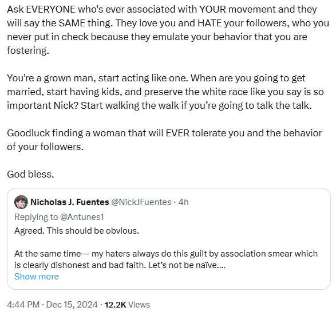This screenshot has width=336, height=311.
Task: Click the 'my haters always do this' paragraph
Action: tap(166, 259)
